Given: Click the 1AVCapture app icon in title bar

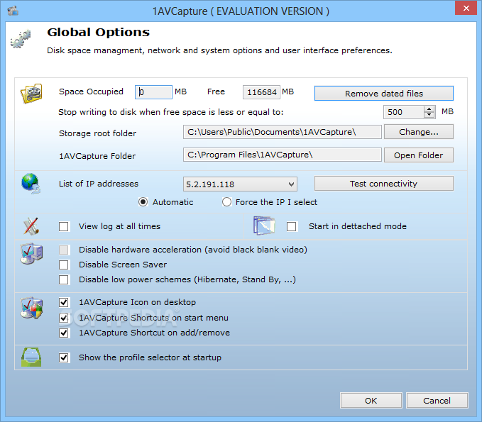Looking at the screenshot, I should pyautogui.click(x=13, y=11).
